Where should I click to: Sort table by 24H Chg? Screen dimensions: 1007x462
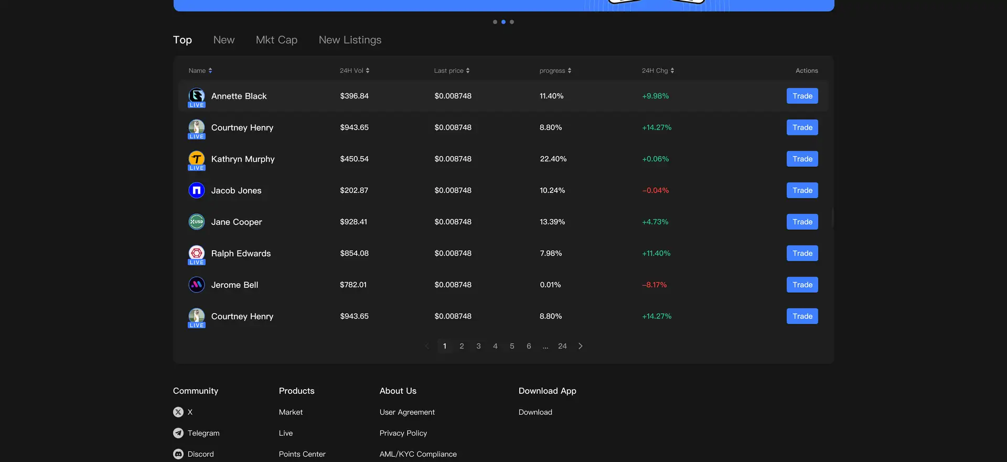tap(658, 71)
